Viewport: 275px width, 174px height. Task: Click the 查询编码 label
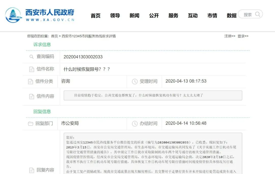click(45, 57)
